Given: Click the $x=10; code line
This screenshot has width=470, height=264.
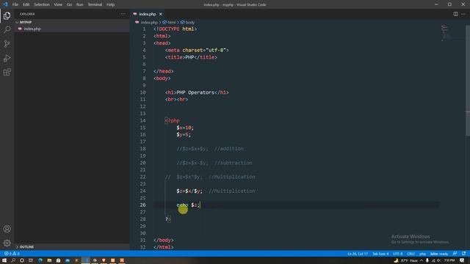Looking at the screenshot, I should point(185,128).
